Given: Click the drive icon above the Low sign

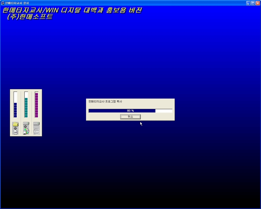Looking at the screenshot, I should pos(36,124).
